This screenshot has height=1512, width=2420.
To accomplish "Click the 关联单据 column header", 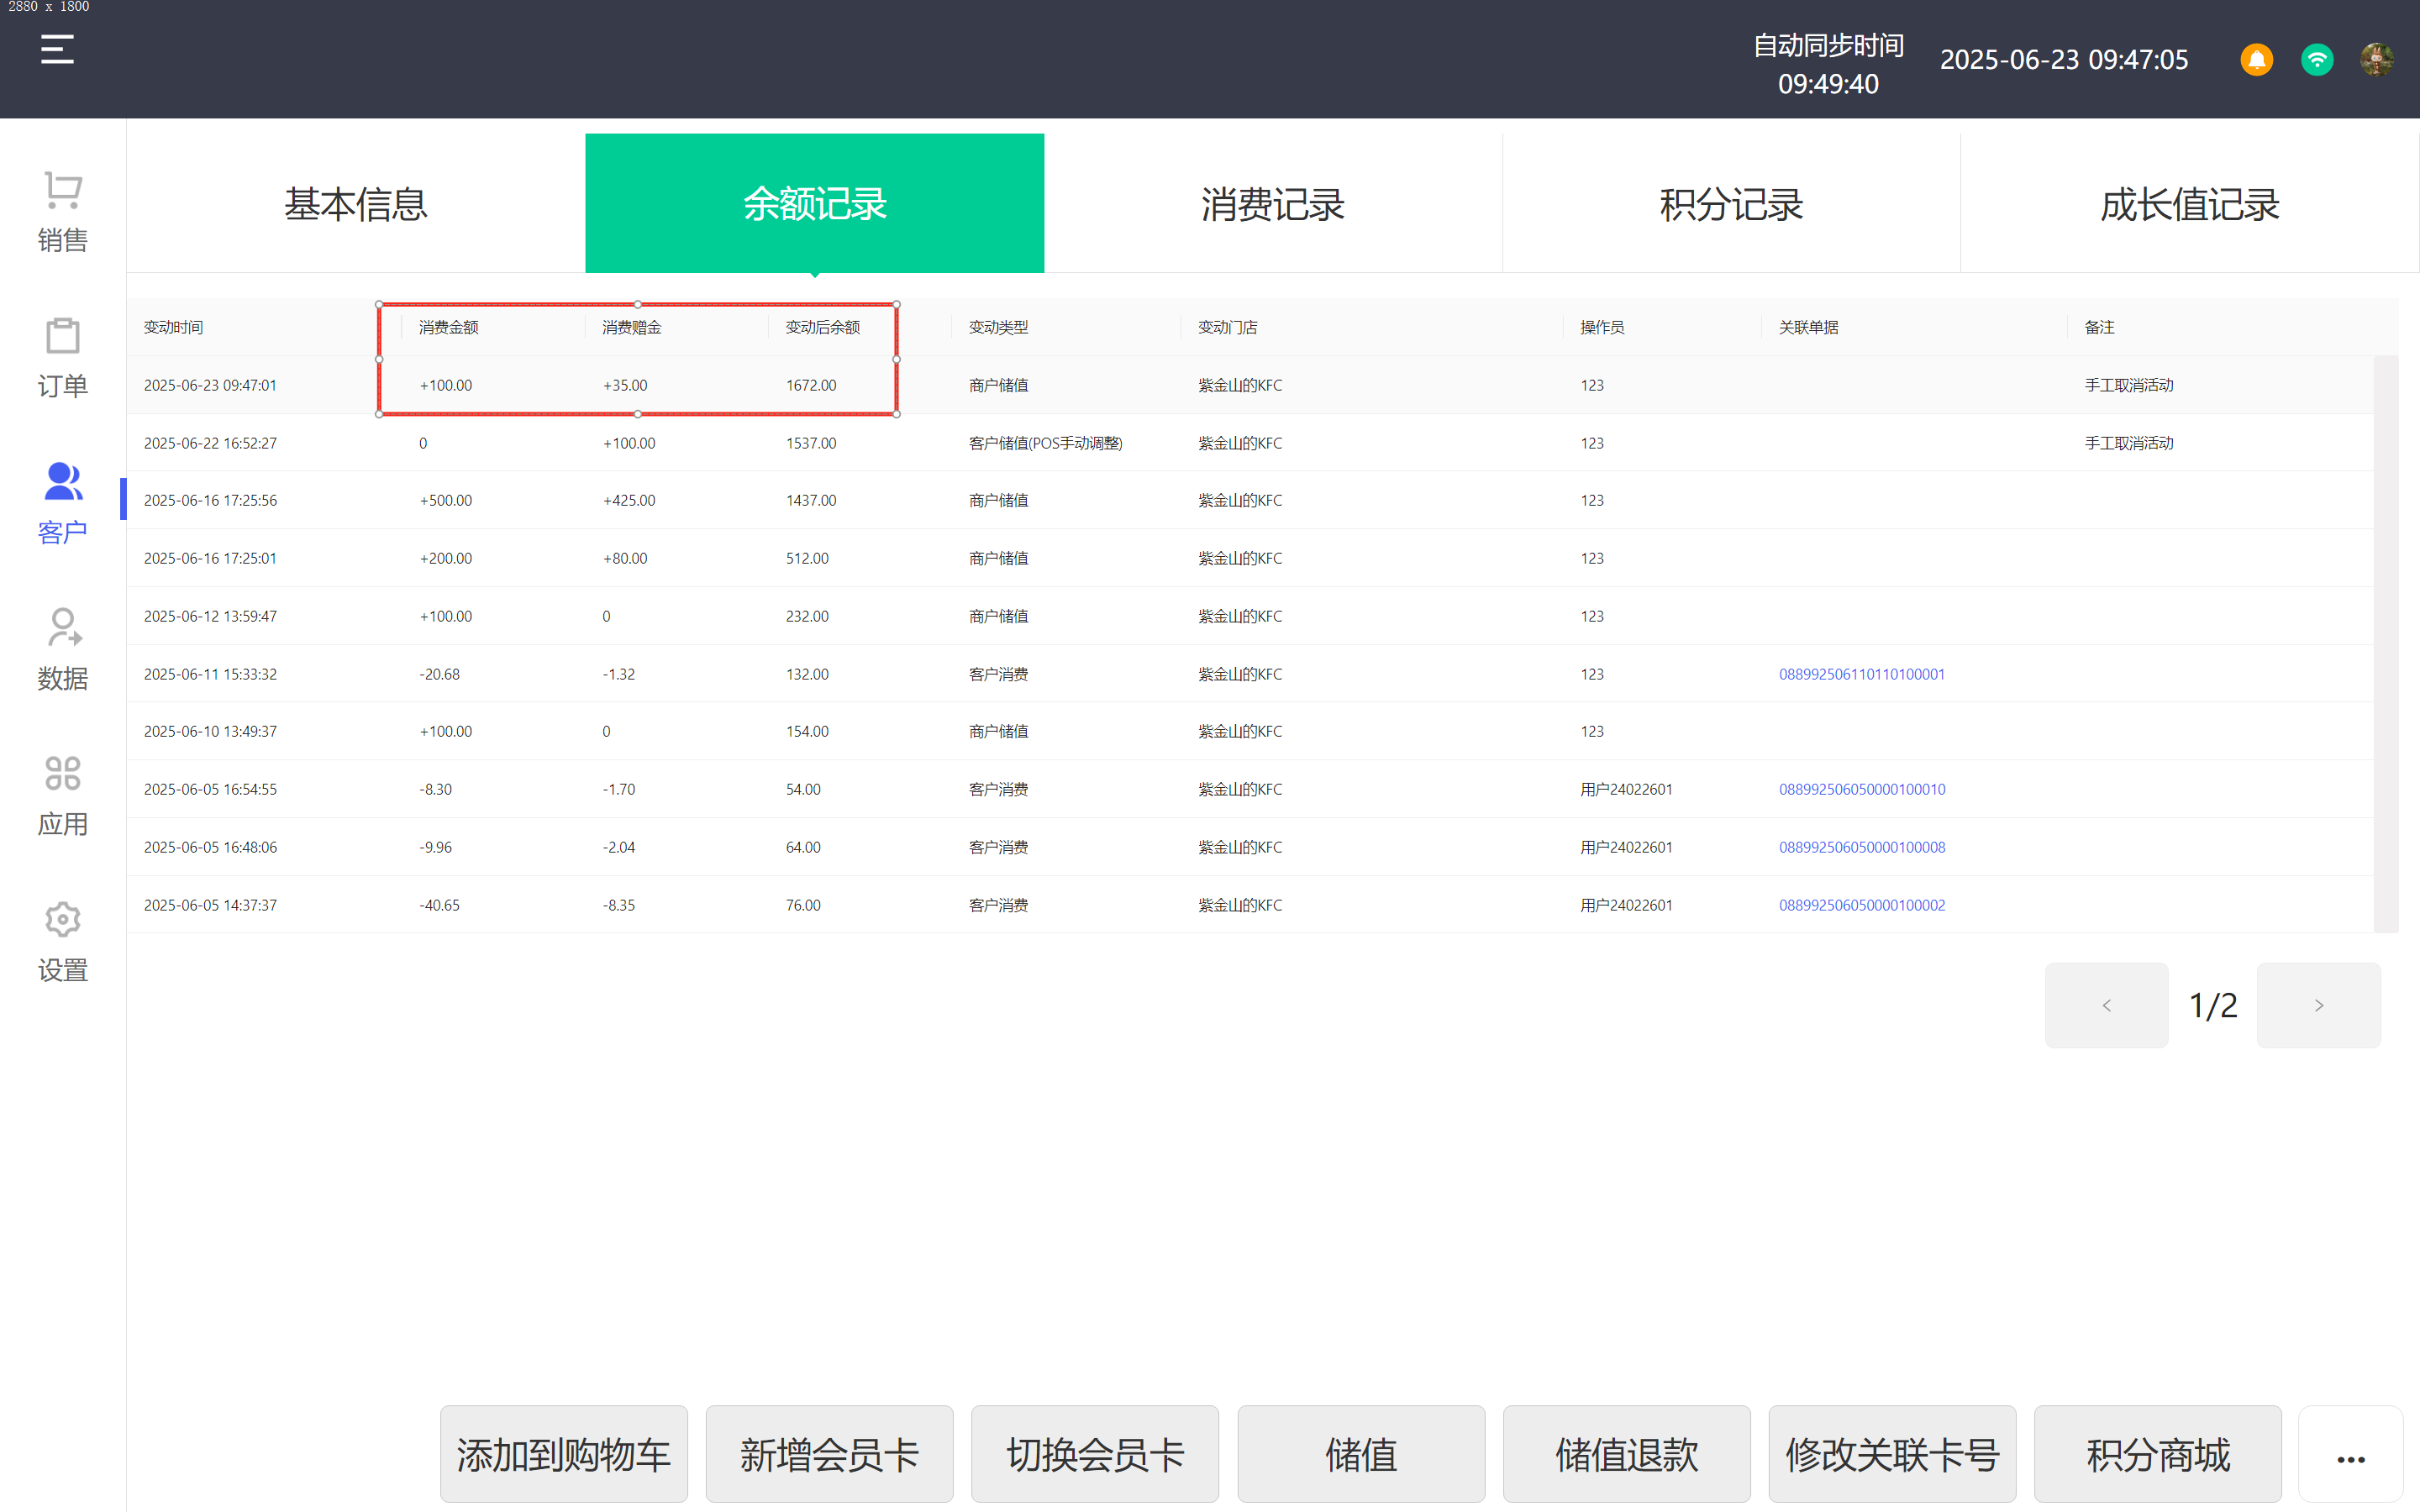I will 1808,327.
